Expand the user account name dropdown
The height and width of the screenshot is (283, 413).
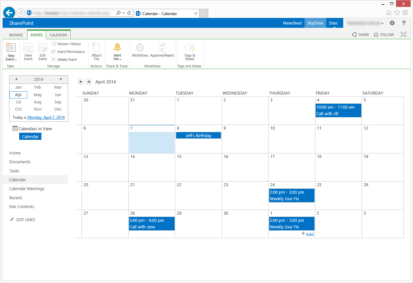(382, 24)
